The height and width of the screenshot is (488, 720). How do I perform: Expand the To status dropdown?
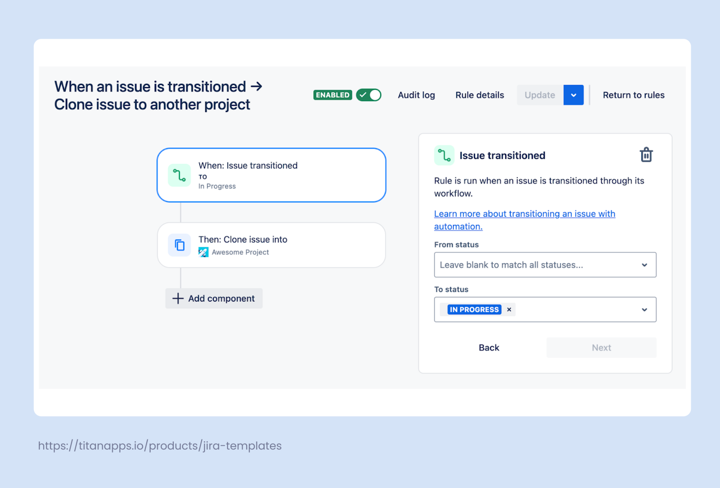644,309
